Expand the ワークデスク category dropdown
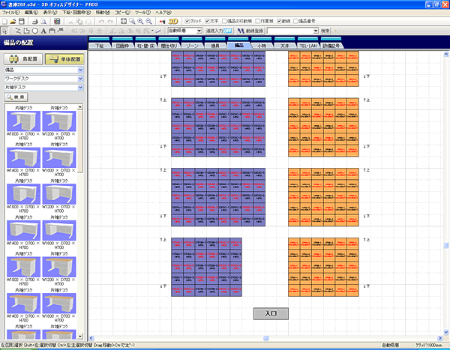Image resolution: width=450 pixels, height=350 pixels. [80, 78]
